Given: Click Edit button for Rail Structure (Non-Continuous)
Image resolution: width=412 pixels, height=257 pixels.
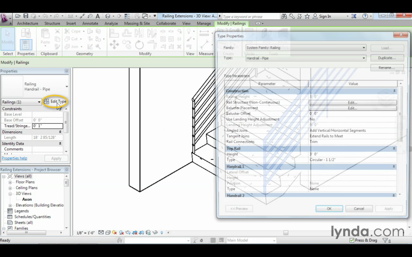Looking at the screenshot, I should pos(352,103).
